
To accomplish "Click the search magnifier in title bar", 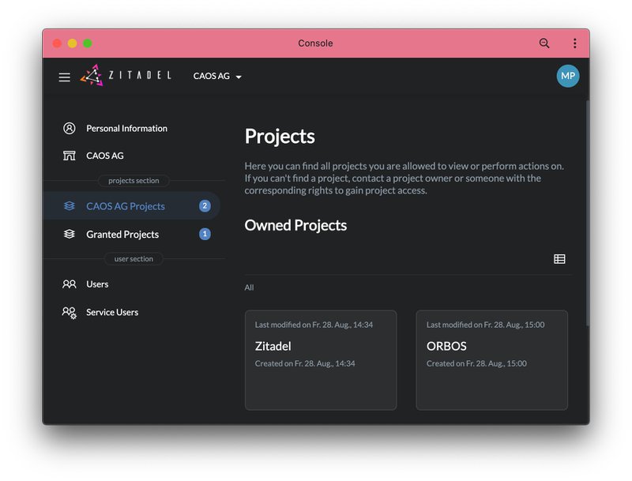I will pos(544,43).
